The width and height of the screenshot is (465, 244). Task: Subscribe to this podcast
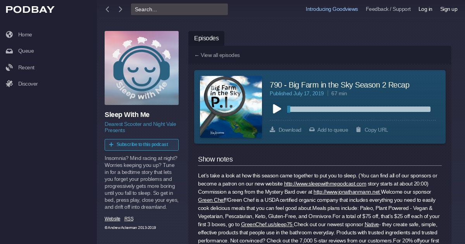point(141,144)
